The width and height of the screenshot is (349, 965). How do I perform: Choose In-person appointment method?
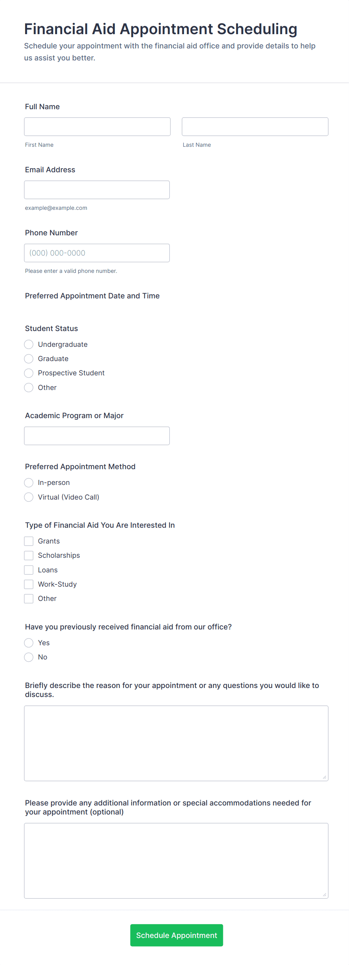[x=29, y=483]
